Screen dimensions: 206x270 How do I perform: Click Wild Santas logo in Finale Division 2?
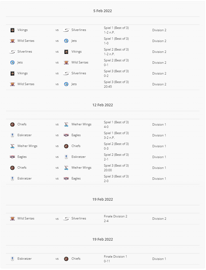[12, 218]
